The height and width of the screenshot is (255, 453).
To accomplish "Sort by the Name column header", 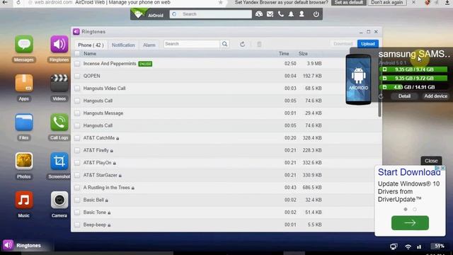I will pos(90,54).
